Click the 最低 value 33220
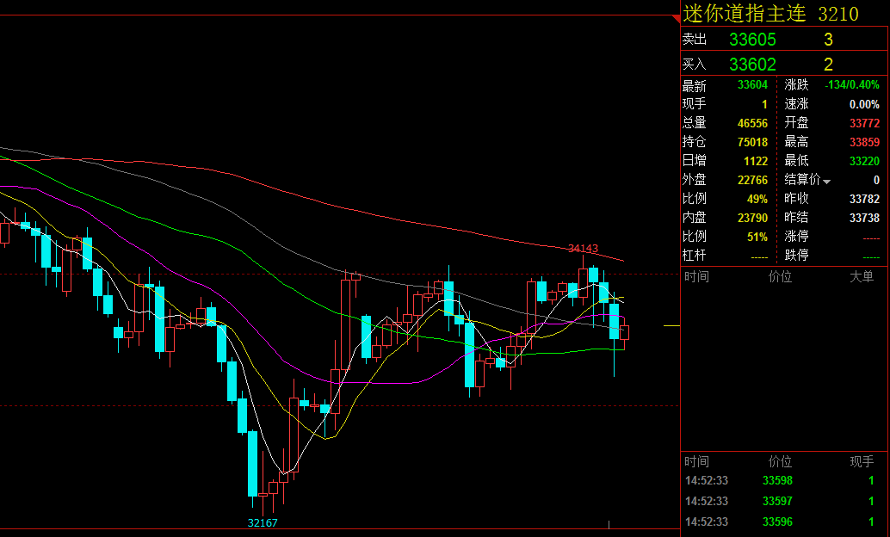Image resolution: width=890 pixels, height=537 pixels. click(x=864, y=161)
